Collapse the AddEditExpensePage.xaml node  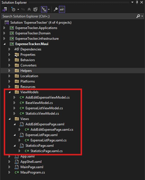15,124
